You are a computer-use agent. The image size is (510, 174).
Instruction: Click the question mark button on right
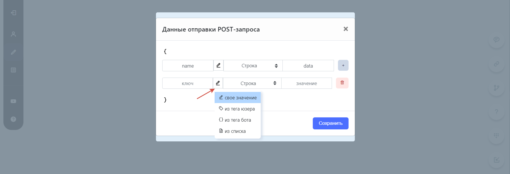click(x=497, y=112)
